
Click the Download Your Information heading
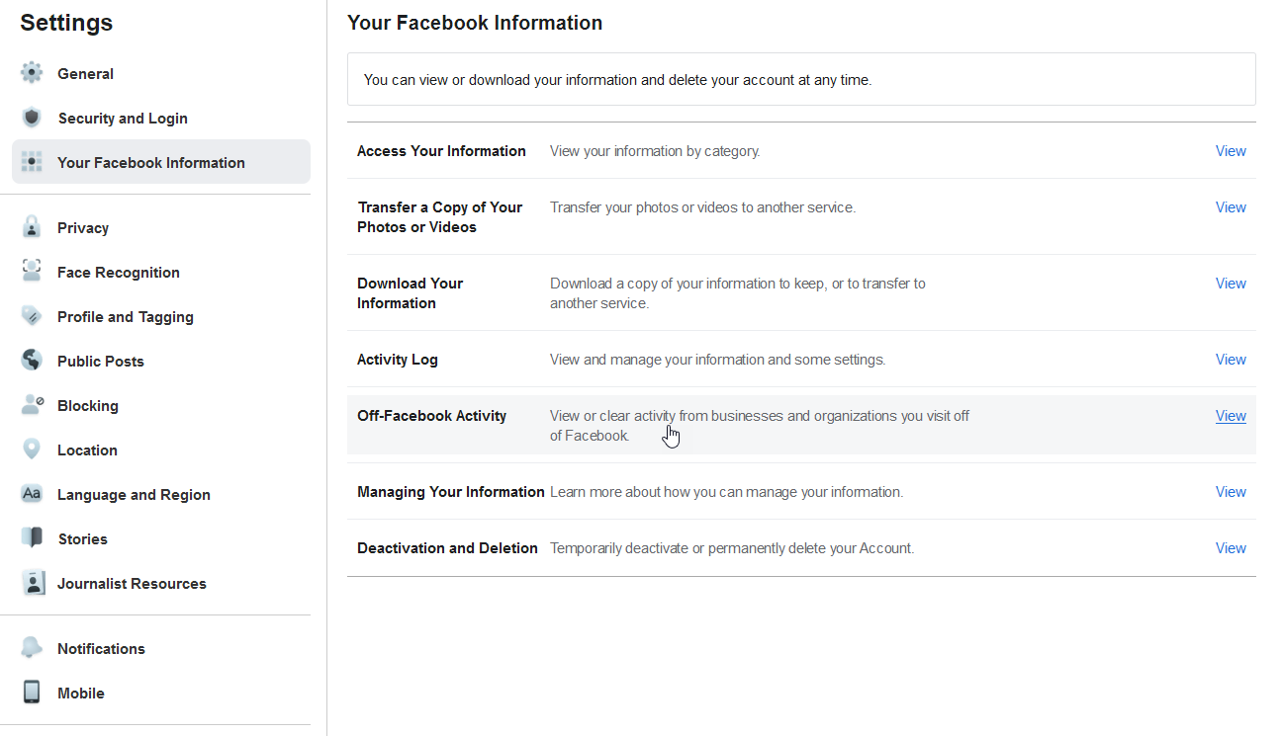click(410, 293)
